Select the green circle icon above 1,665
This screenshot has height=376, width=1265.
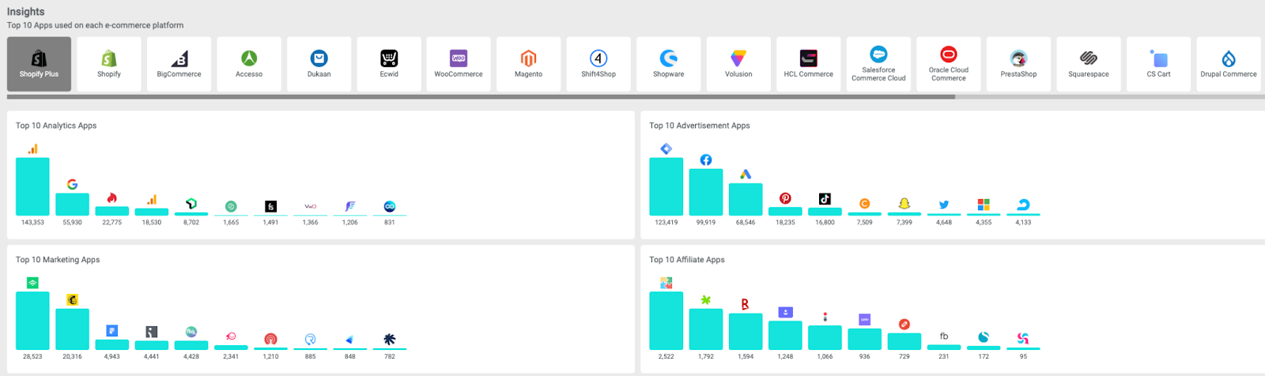[x=231, y=206]
